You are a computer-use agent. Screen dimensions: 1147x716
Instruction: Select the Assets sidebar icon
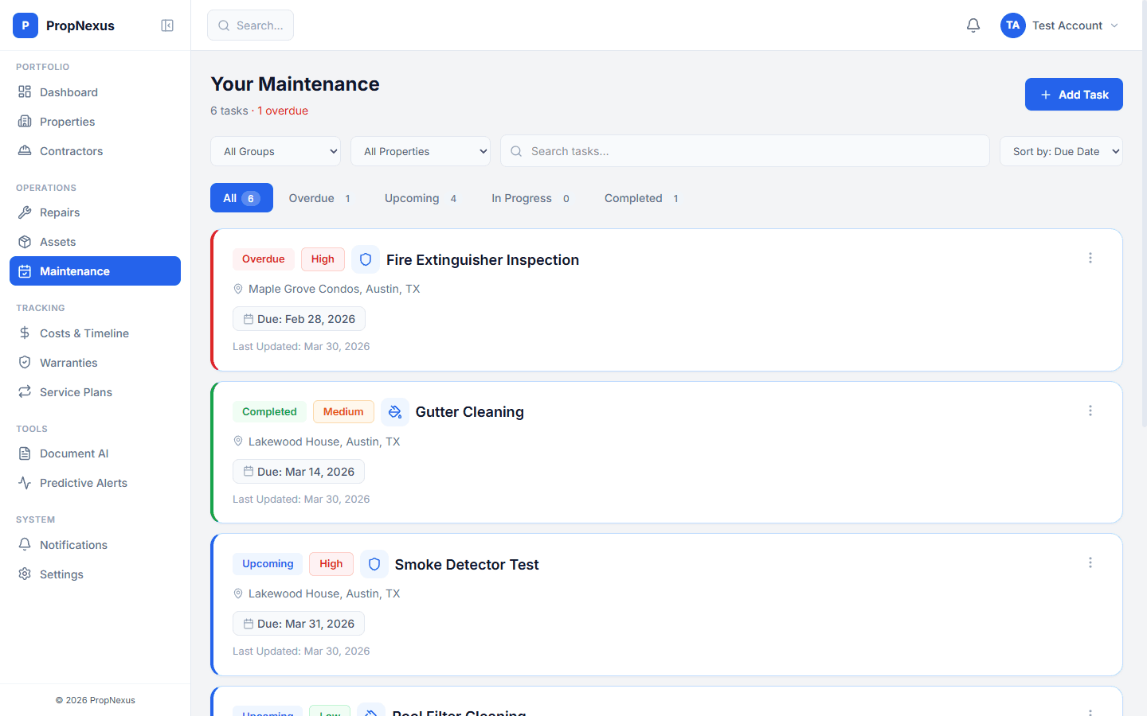(x=26, y=241)
